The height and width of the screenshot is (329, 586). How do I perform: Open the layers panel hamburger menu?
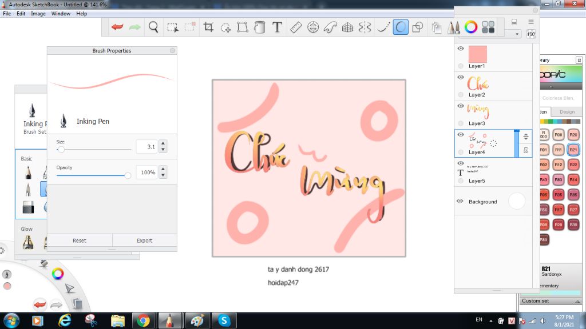(x=530, y=22)
